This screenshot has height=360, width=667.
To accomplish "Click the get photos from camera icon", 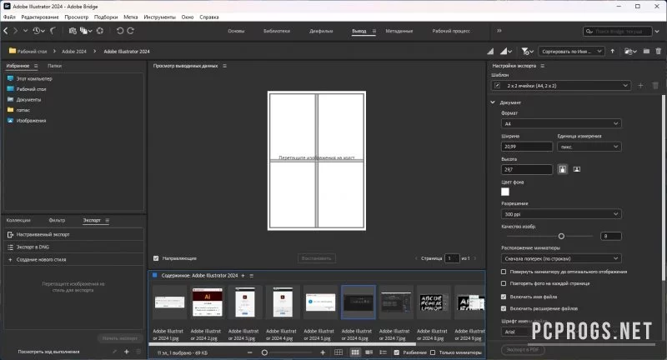I will 73,31.
